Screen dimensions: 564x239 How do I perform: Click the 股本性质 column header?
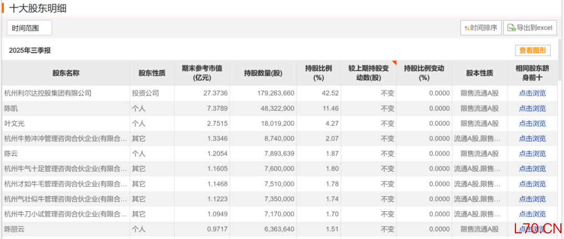[x=479, y=73]
